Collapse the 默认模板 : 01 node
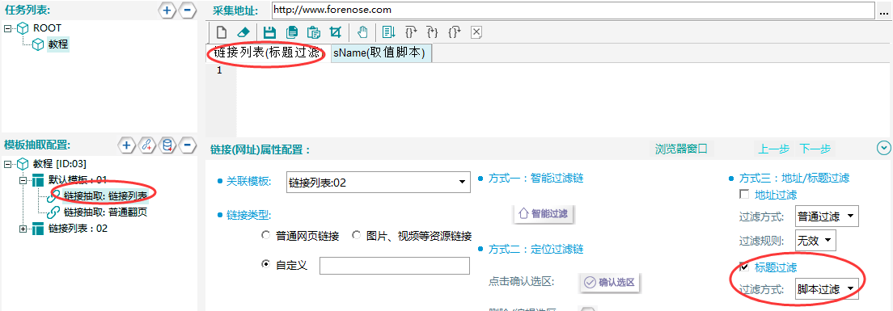This screenshot has height=311, width=893. pos(23,180)
